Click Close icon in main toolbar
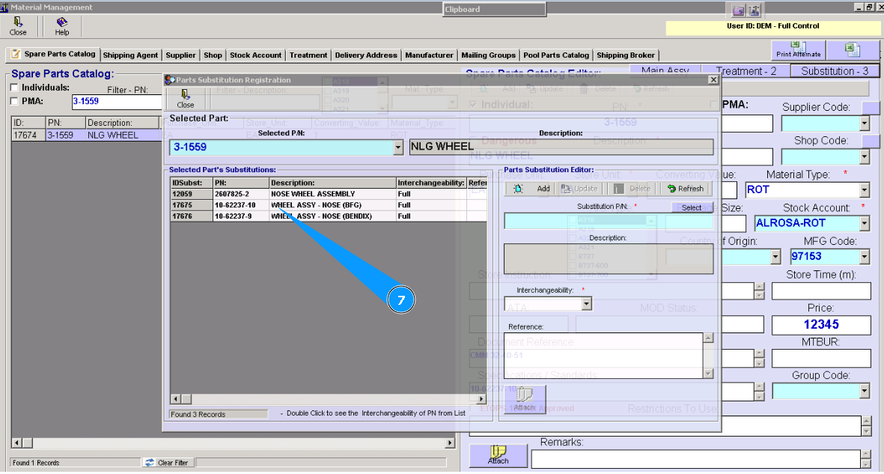884x474 pixels. 18,26
